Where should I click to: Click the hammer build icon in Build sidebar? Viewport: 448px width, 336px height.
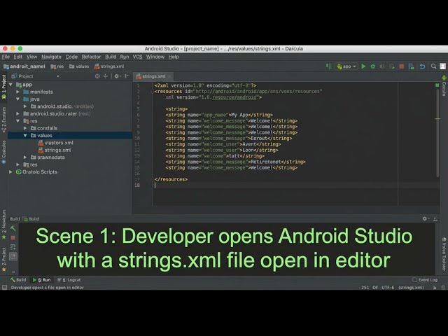tap(13, 228)
